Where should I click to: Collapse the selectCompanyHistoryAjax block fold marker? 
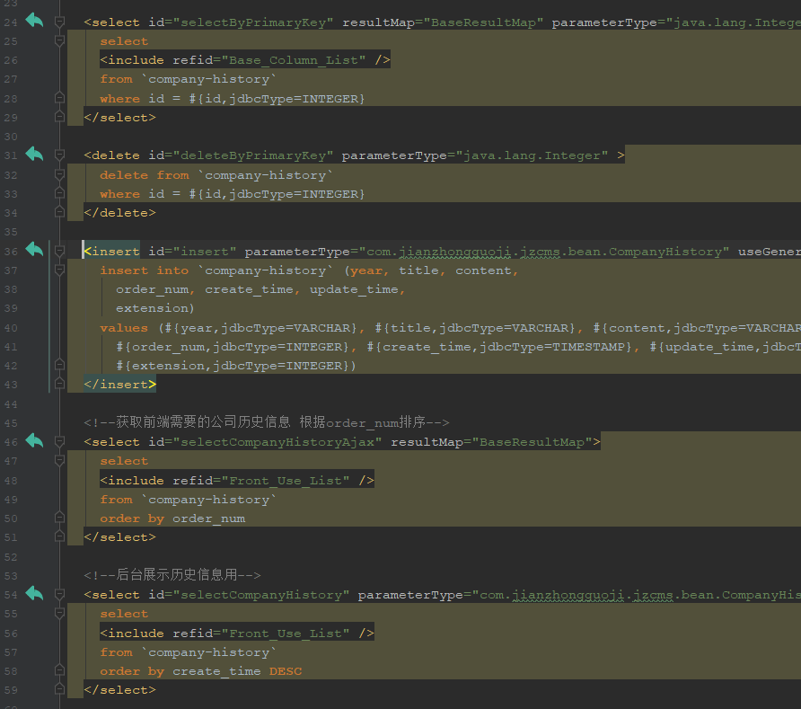coord(60,441)
